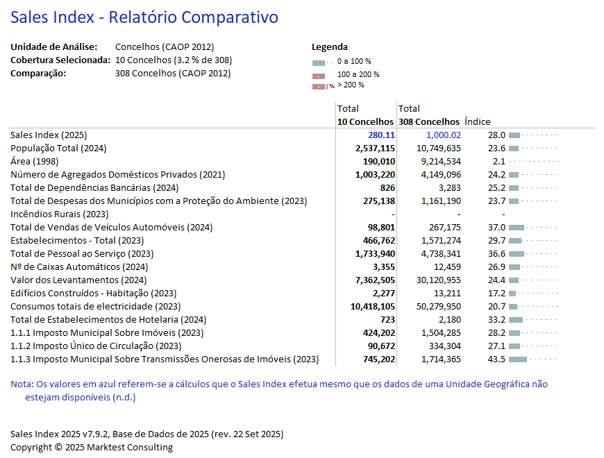Click the blue 1,000.02 total value
The width and height of the screenshot is (604, 458).
point(443,135)
